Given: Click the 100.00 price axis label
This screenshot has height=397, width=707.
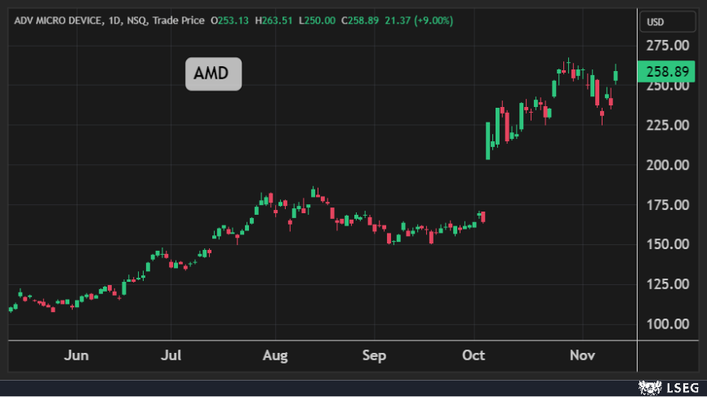Looking at the screenshot, I should 668,324.
